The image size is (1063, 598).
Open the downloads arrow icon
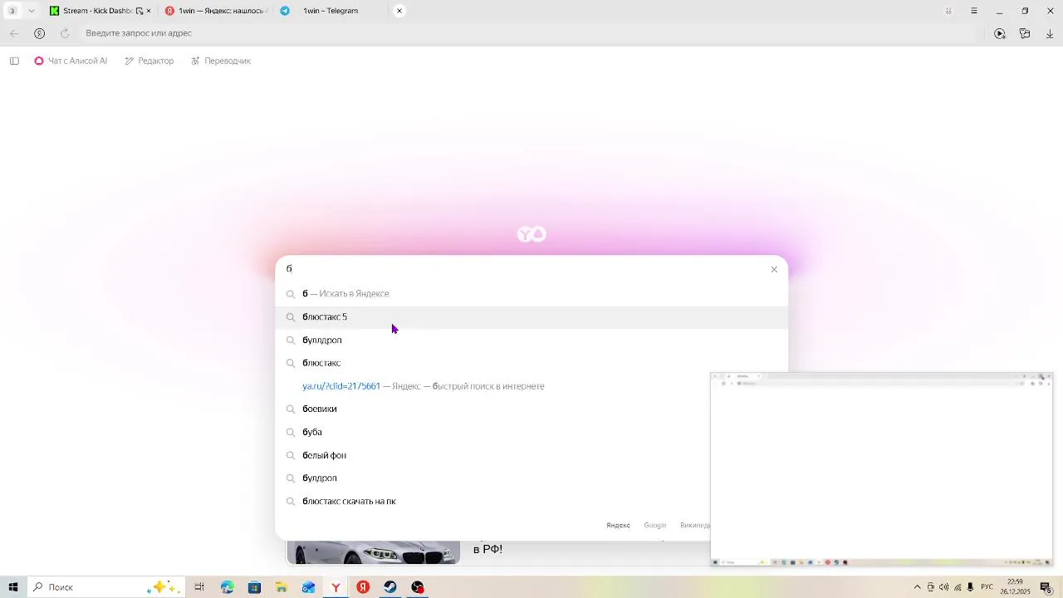click(1050, 33)
